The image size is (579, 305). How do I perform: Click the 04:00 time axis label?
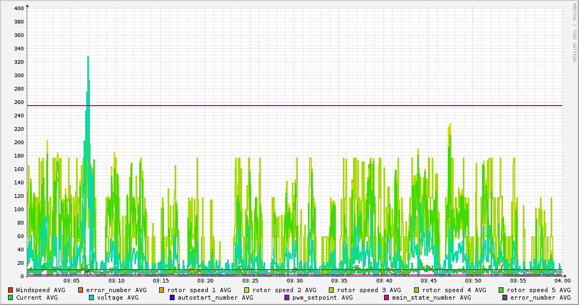(x=562, y=280)
